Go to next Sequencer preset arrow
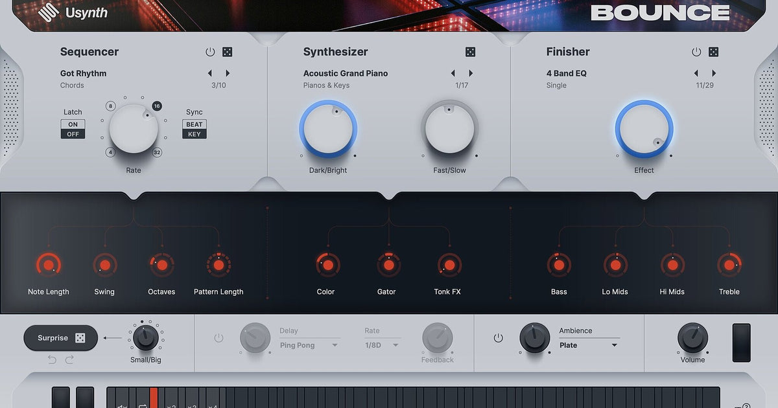778x408 pixels. pyautogui.click(x=228, y=73)
